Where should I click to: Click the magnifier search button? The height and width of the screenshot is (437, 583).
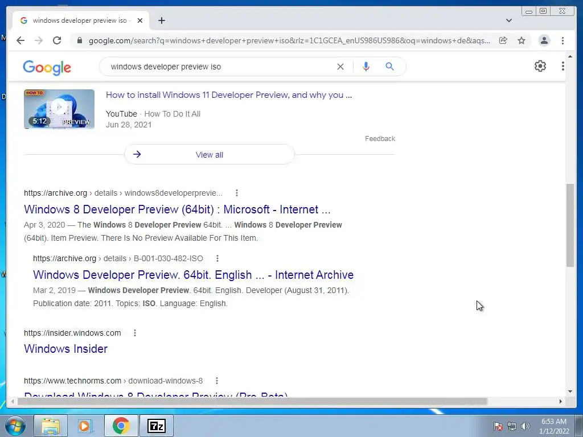pos(389,67)
